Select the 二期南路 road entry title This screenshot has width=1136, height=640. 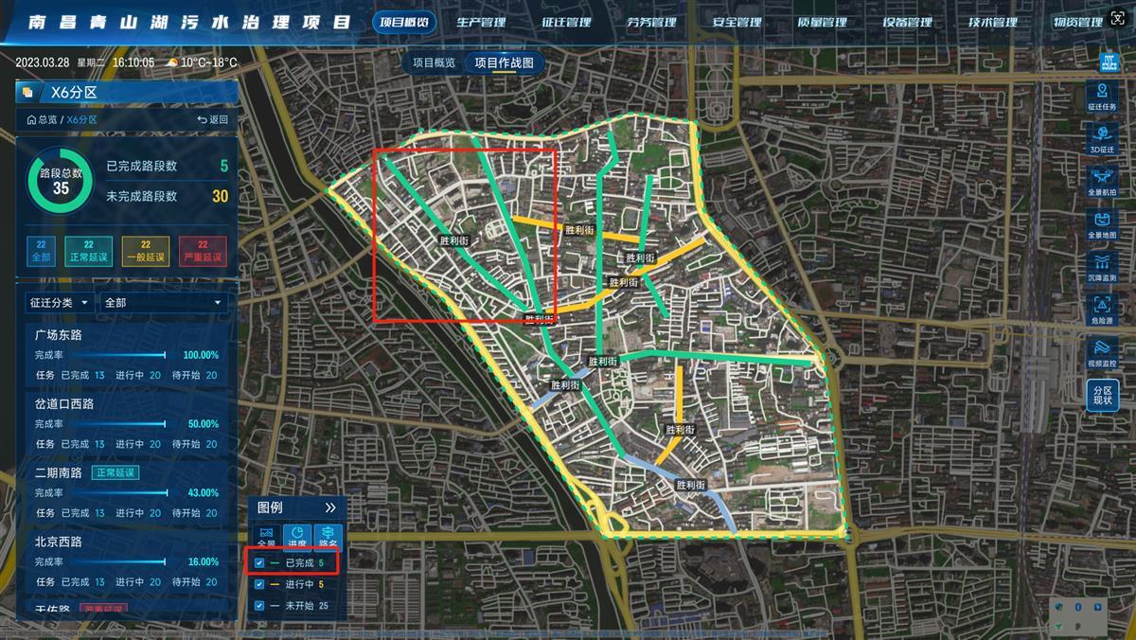[x=59, y=472]
